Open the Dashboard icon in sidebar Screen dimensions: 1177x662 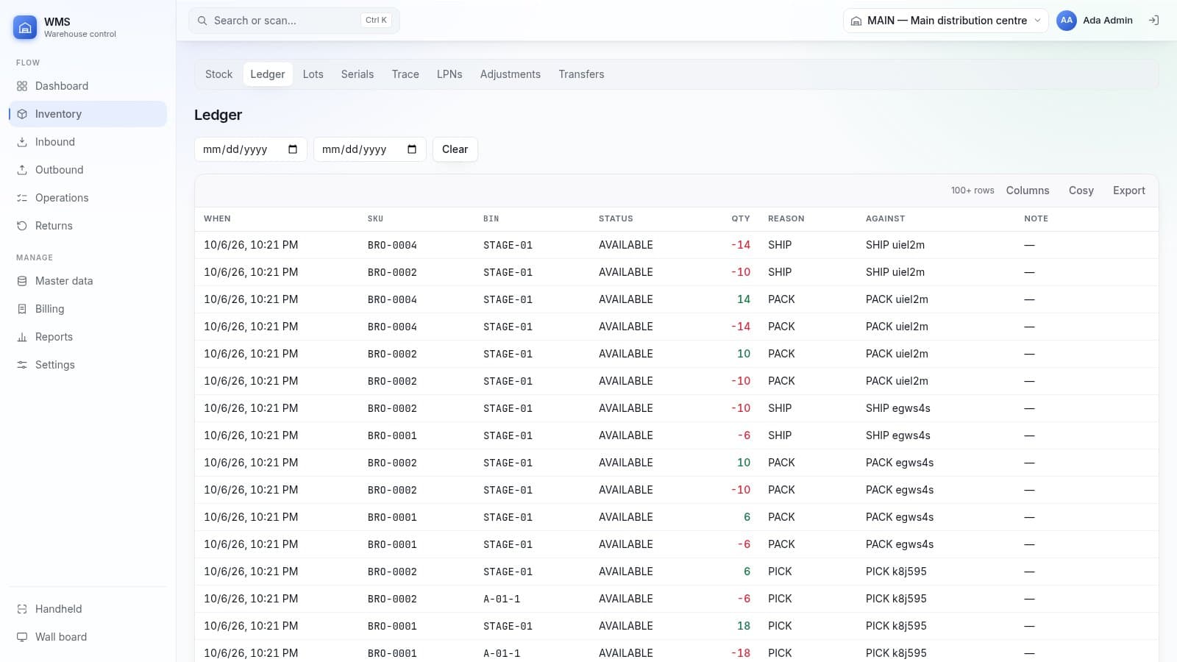point(22,86)
